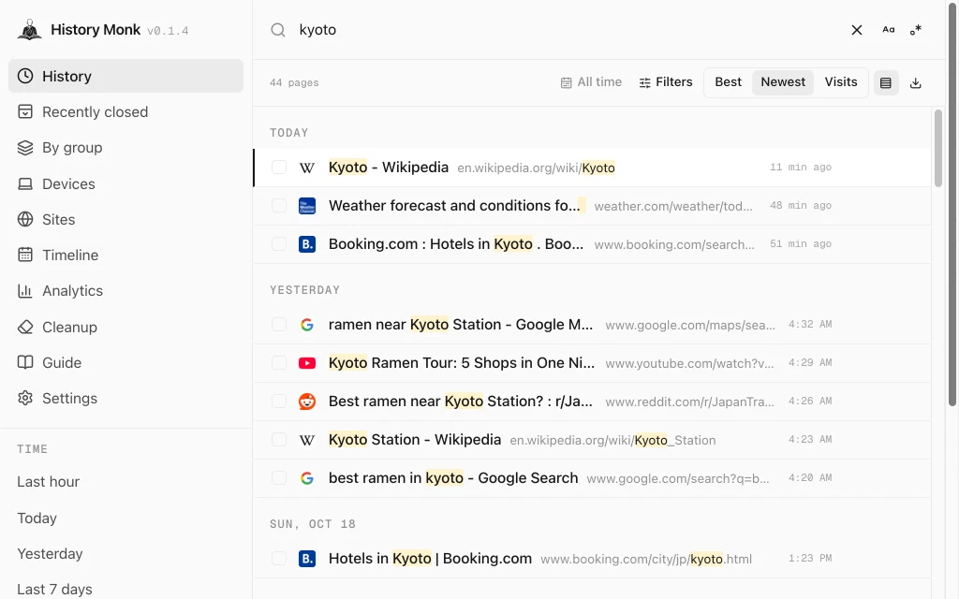
Task: Toggle regex search icon
Action: click(x=916, y=30)
